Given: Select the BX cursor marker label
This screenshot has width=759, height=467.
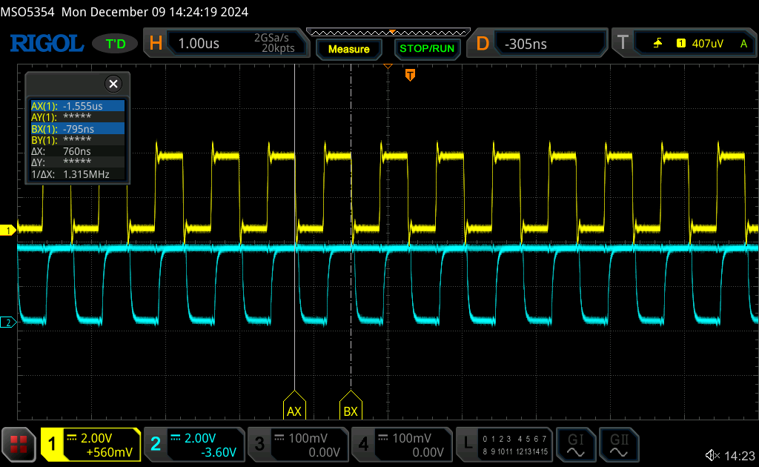Looking at the screenshot, I should point(351,408).
